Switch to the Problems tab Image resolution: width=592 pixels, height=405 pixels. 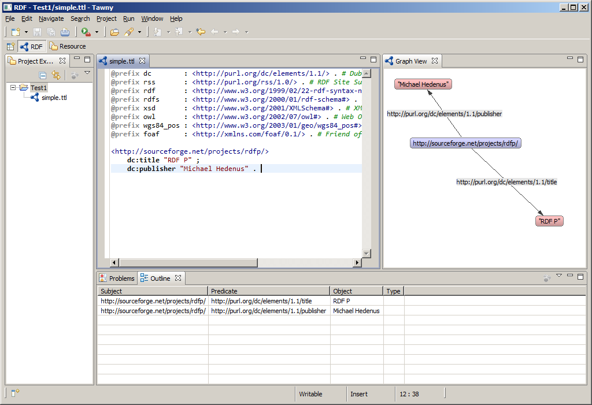click(x=117, y=278)
